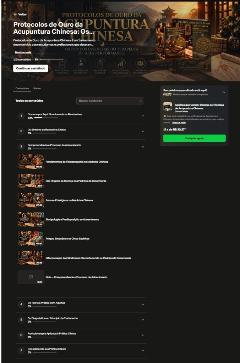The image size is (240, 363).
Task: Click module number 2 circle badge
Action: (x=21, y=131)
